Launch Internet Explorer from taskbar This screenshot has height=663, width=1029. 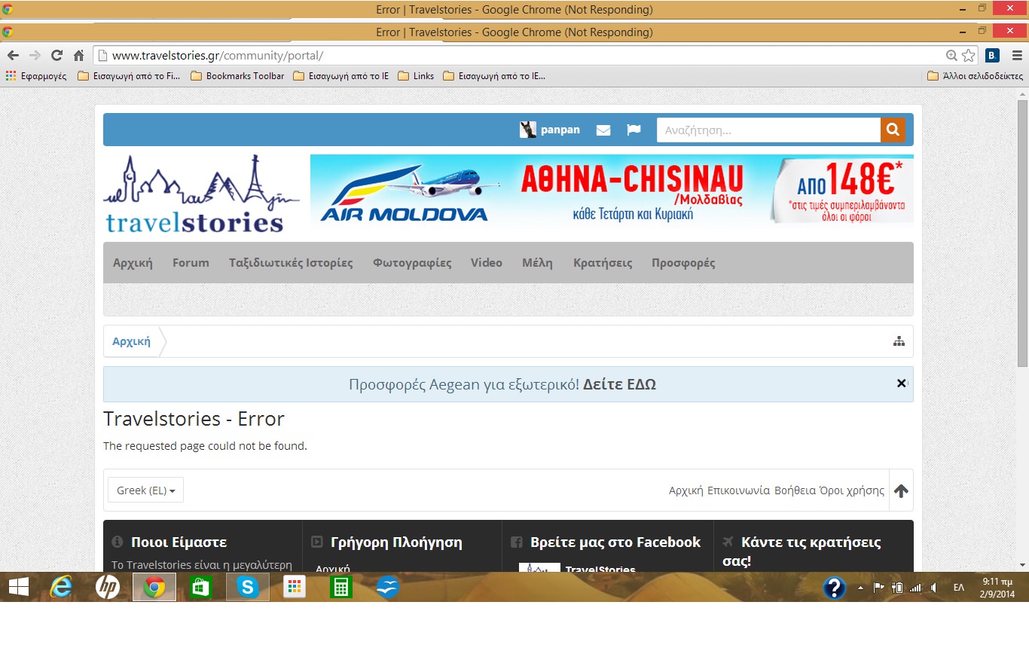61,587
